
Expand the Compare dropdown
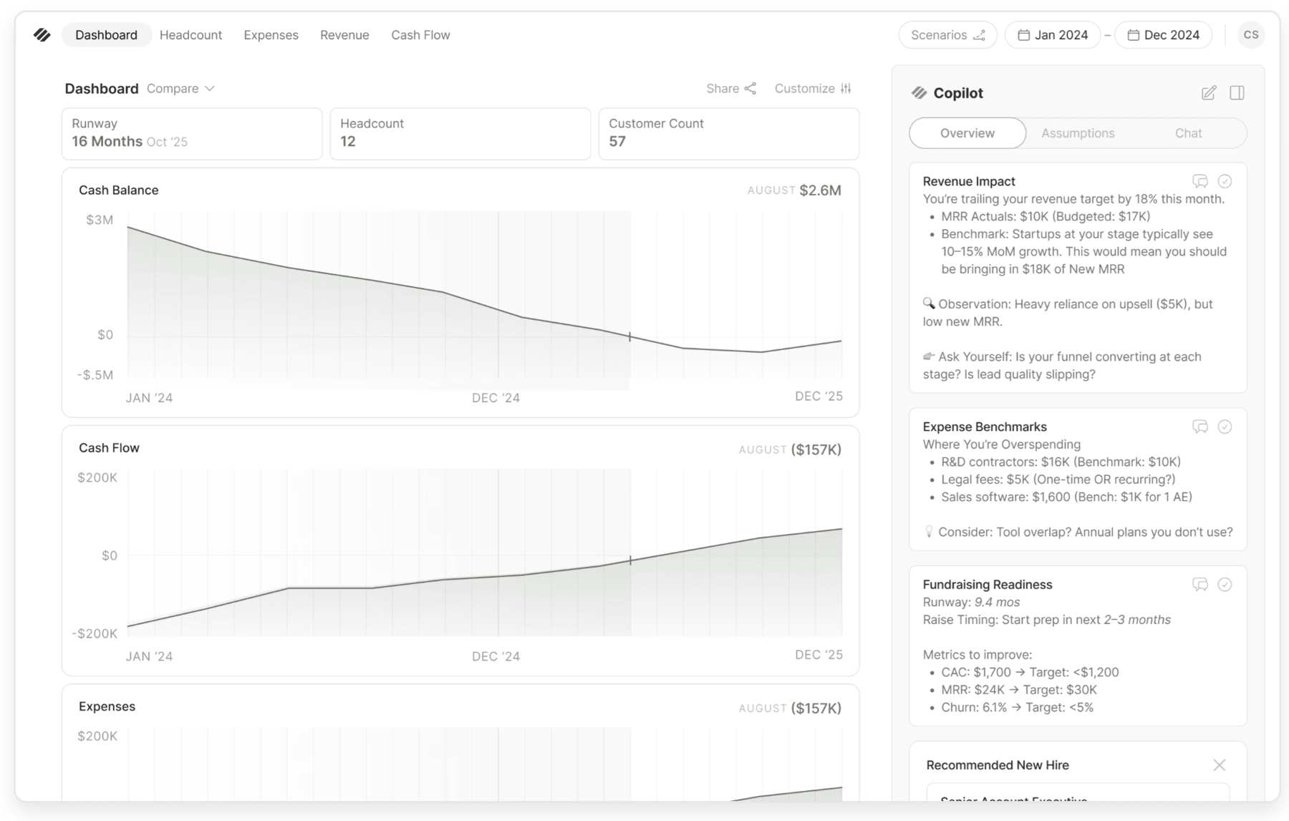pyautogui.click(x=180, y=89)
